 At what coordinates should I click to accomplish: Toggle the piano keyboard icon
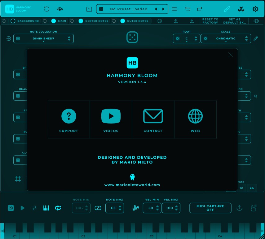tap(46, 208)
